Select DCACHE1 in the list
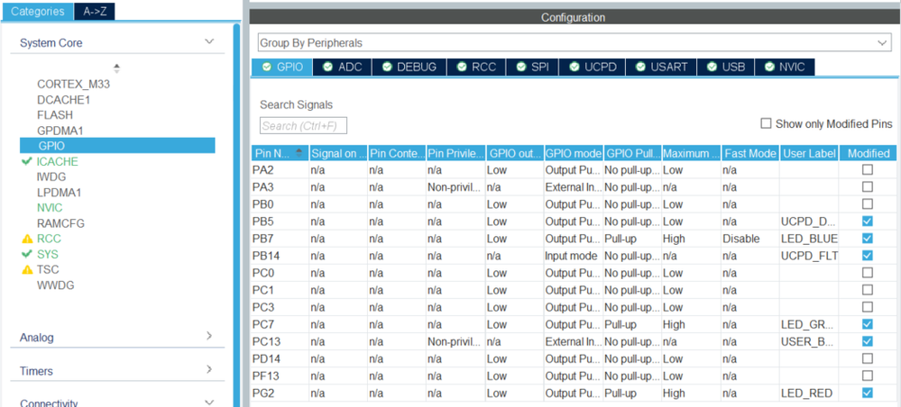 pyautogui.click(x=64, y=99)
